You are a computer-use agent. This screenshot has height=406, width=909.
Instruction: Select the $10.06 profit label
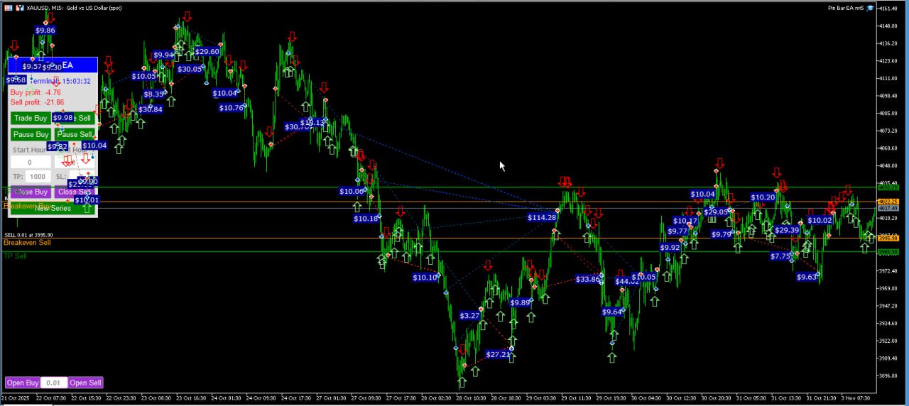352,191
